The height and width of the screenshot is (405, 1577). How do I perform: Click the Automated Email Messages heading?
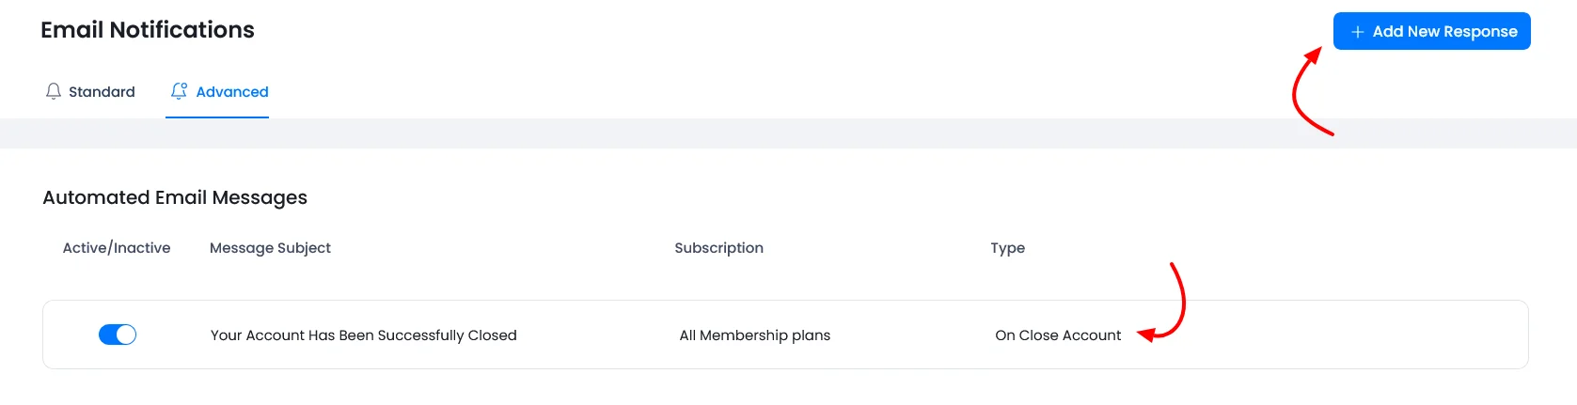175,197
